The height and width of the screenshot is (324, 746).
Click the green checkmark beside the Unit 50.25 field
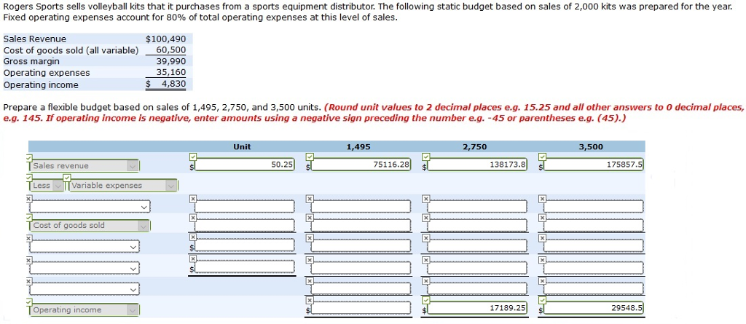(x=192, y=157)
